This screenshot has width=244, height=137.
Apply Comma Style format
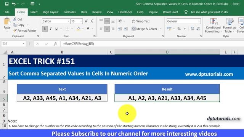[x=185, y=29]
